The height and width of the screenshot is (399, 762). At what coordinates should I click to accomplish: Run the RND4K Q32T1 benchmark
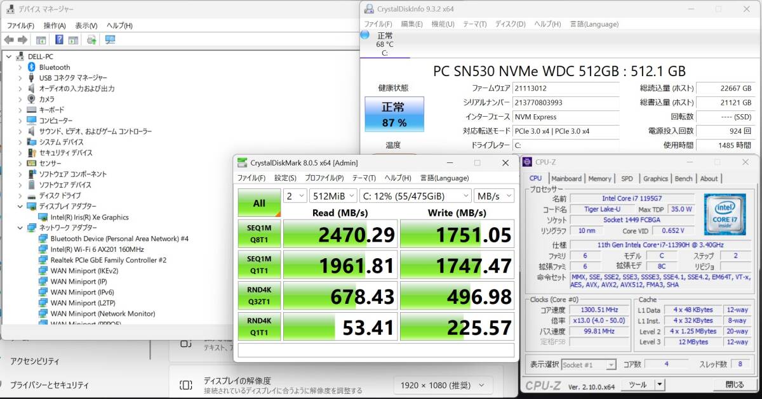pyautogui.click(x=259, y=296)
